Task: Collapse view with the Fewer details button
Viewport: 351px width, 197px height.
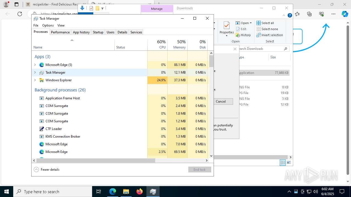Action: 47,170
